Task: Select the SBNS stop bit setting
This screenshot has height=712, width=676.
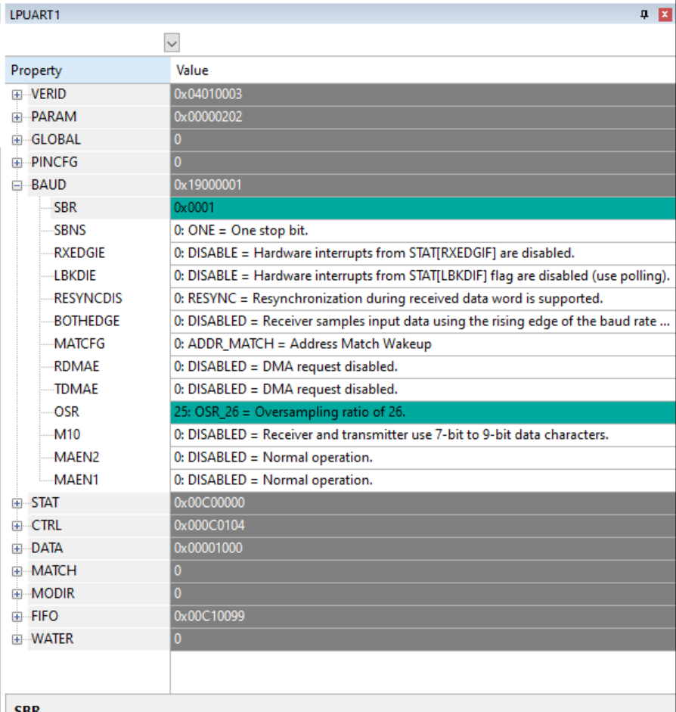Action: point(302,230)
